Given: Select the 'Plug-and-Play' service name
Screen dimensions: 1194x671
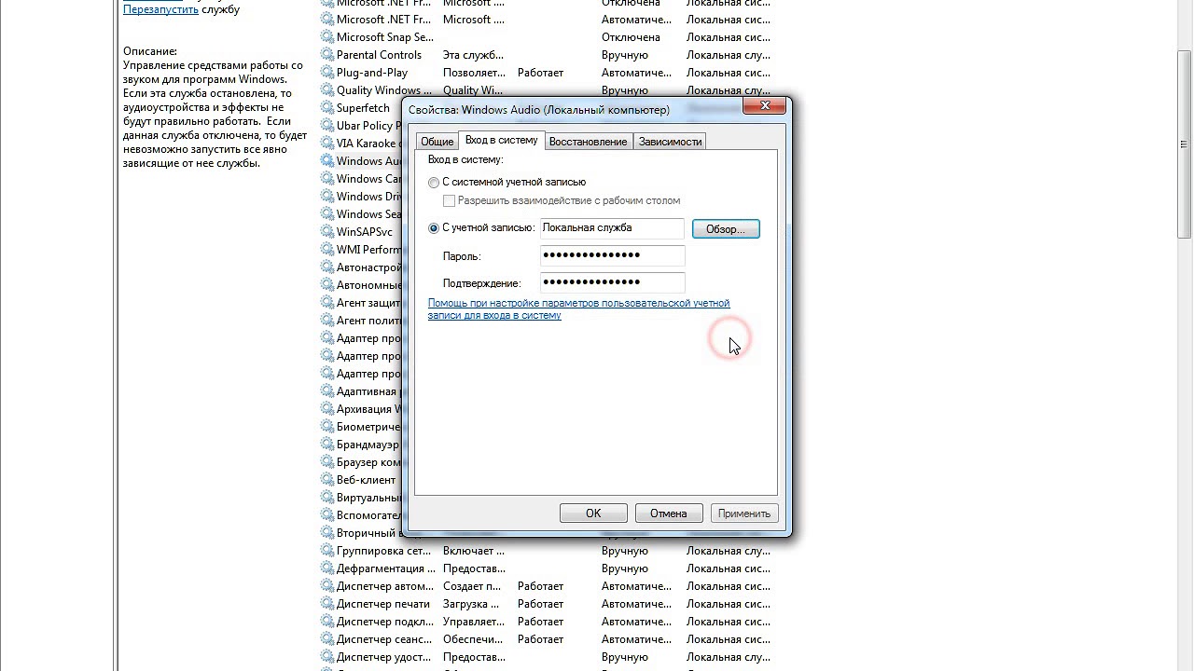Looking at the screenshot, I should 372,73.
